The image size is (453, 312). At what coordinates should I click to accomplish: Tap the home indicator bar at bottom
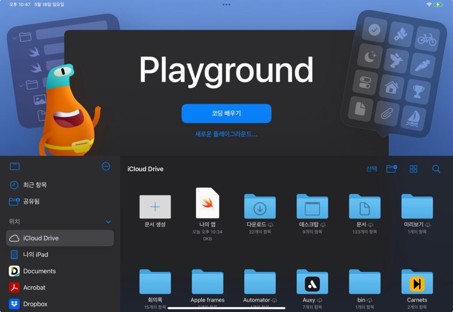pos(226,308)
